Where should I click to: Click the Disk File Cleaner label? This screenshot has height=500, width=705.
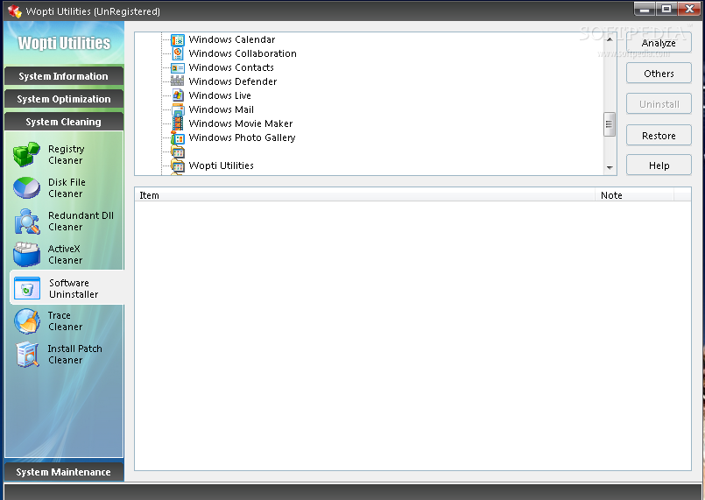tap(67, 187)
